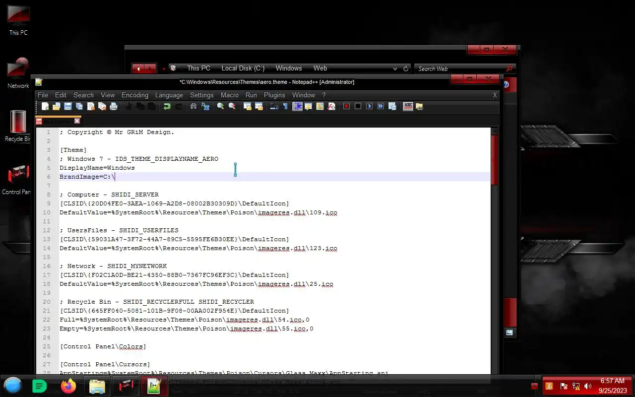635x397 pixels.
Task: Open Firefox from the taskbar
Action: coord(68,386)
